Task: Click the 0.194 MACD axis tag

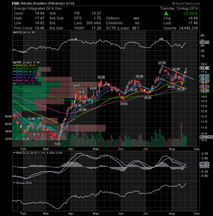Action: [204, 164]
